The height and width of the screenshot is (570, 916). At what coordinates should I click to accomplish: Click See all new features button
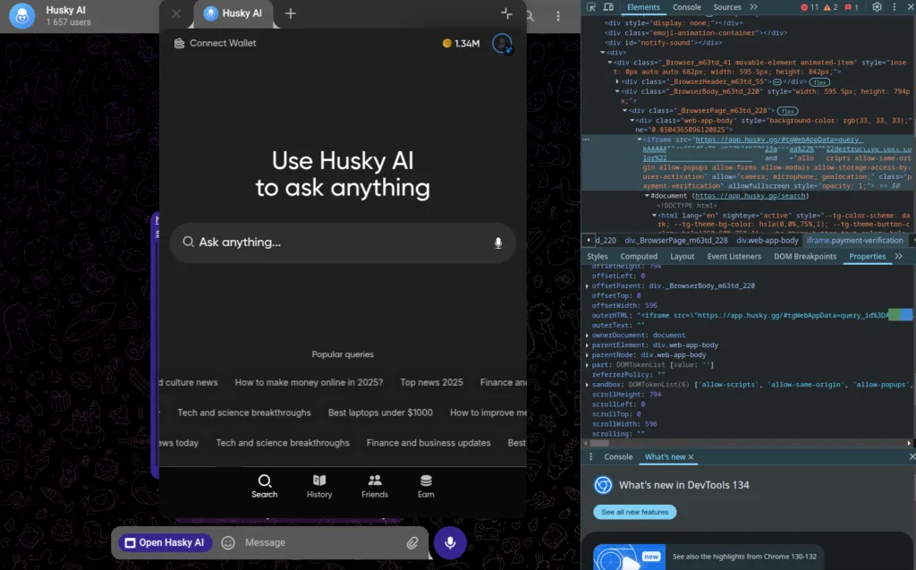click(635, 512)
